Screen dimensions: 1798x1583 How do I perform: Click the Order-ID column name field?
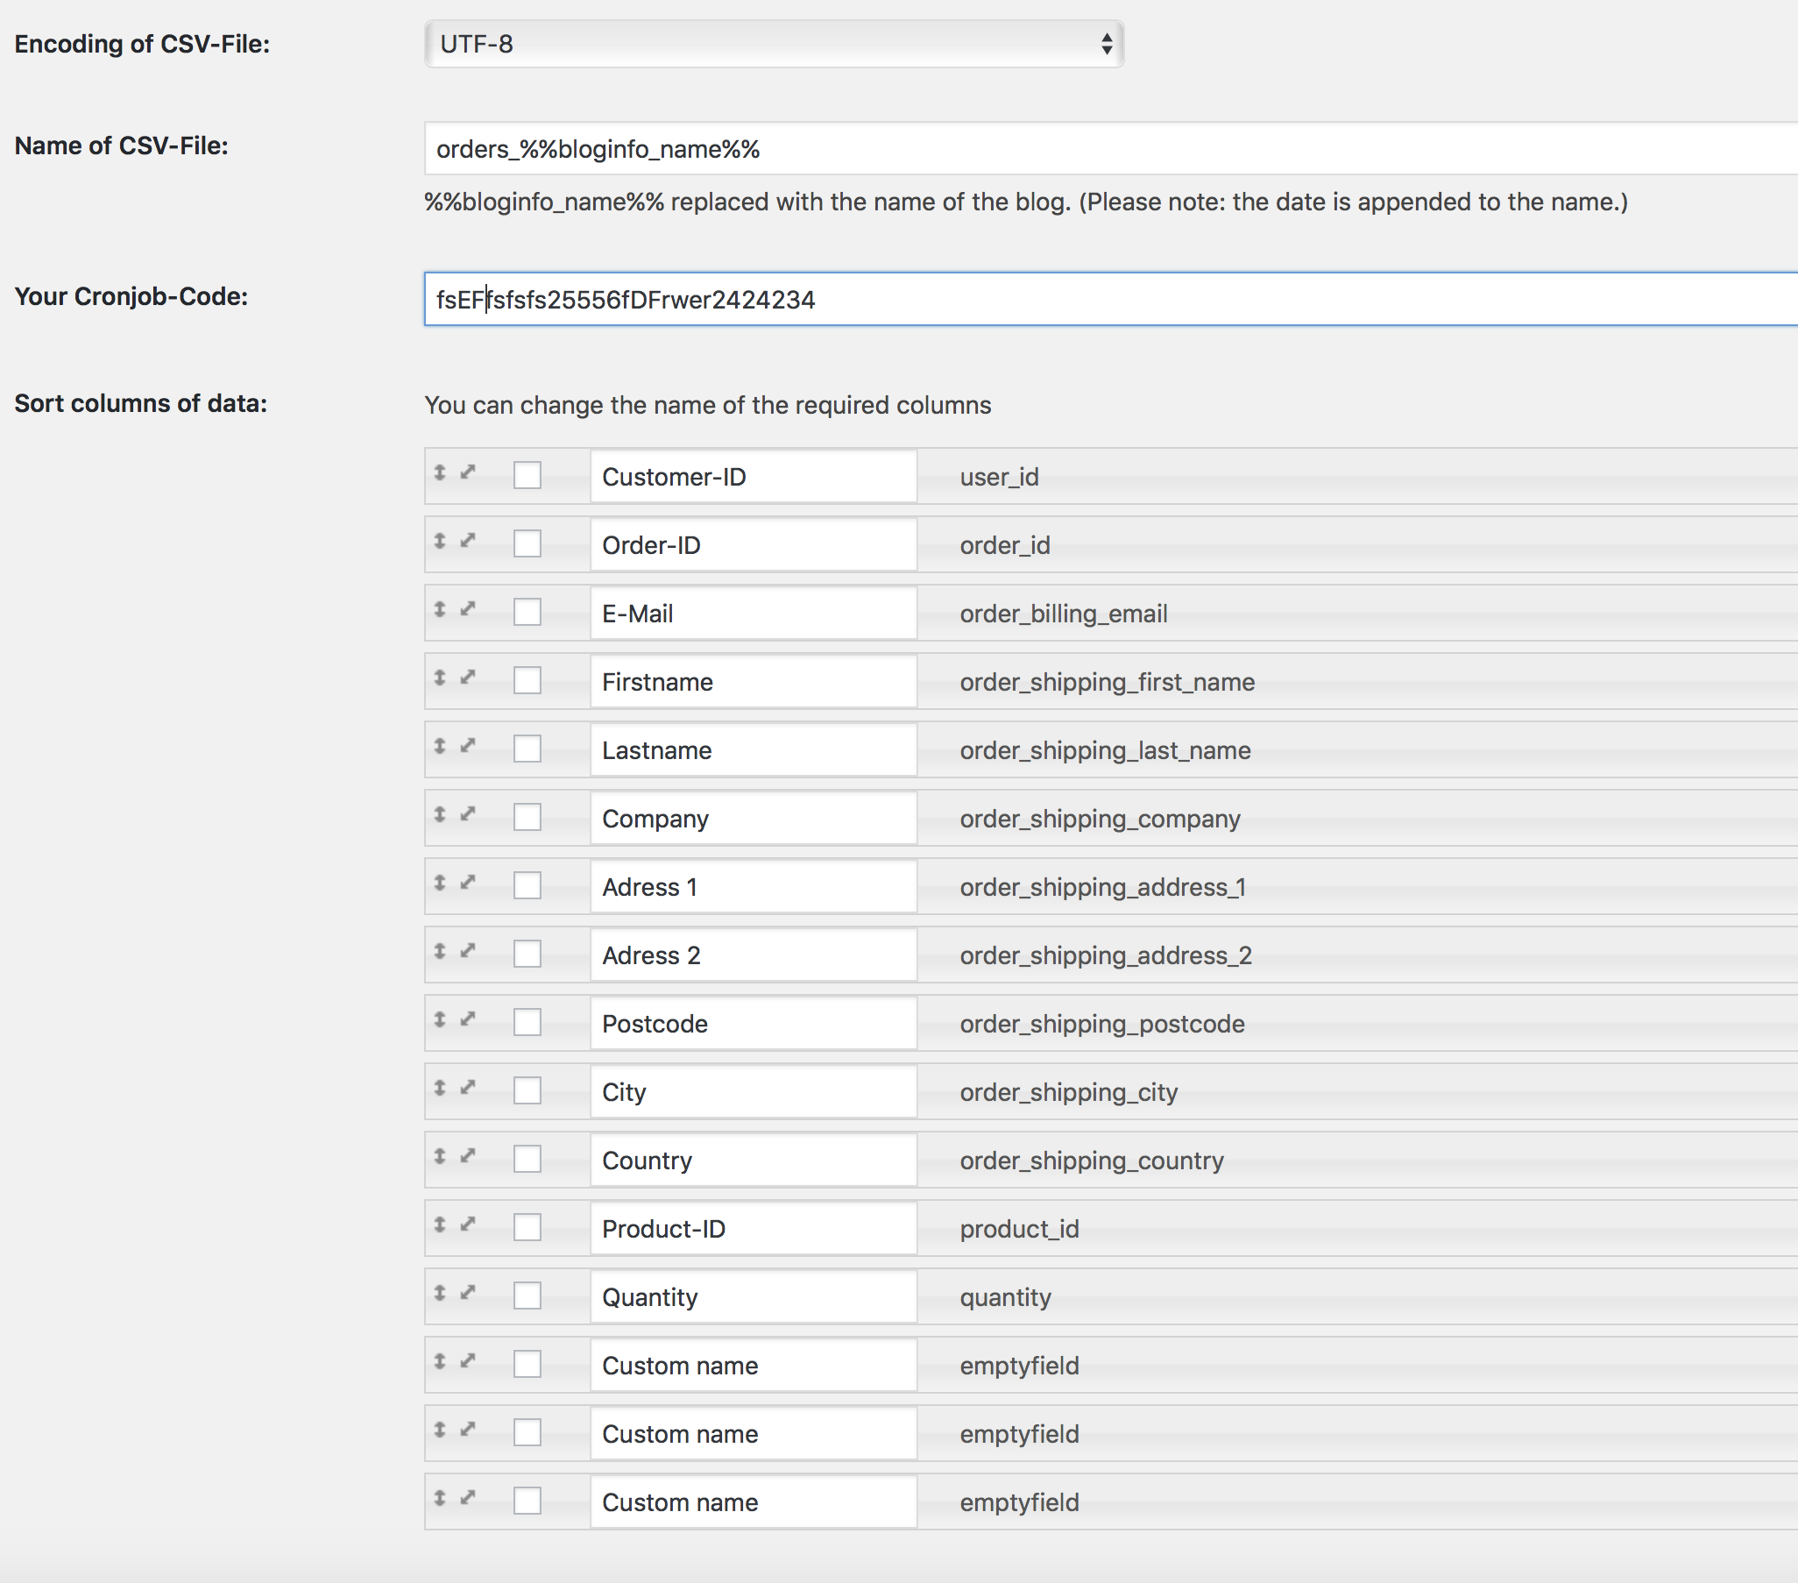click(x=754, y=544)
